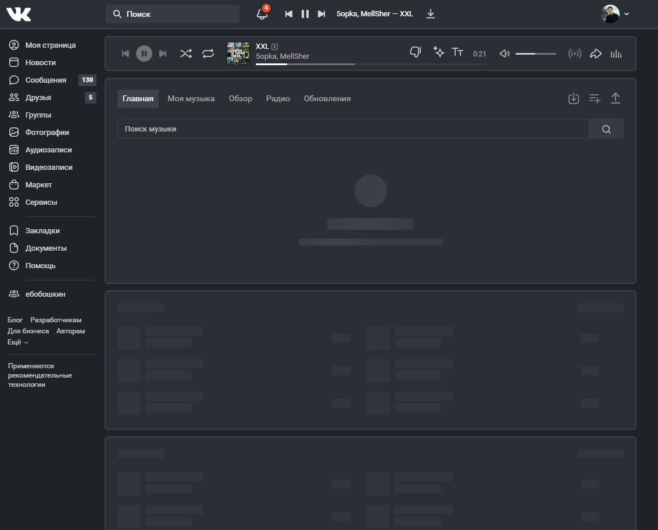The height and width of the screenshot is (530, 658).
Task: Click the dislike icon in player
Action: coord(415,52)
